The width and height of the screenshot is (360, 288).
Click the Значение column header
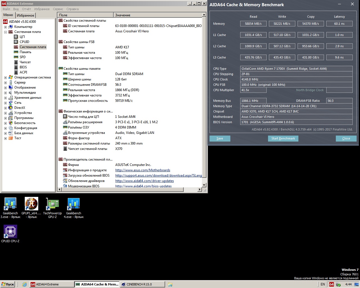click(158, 15)
